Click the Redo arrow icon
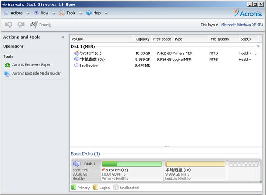Image resolution: width=266 pixels, height=195 pixels. point(21,25)
